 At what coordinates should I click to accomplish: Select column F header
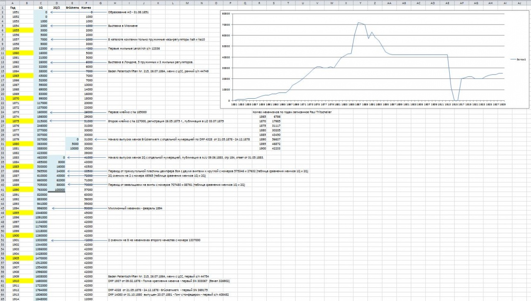(x=86, y=3)
